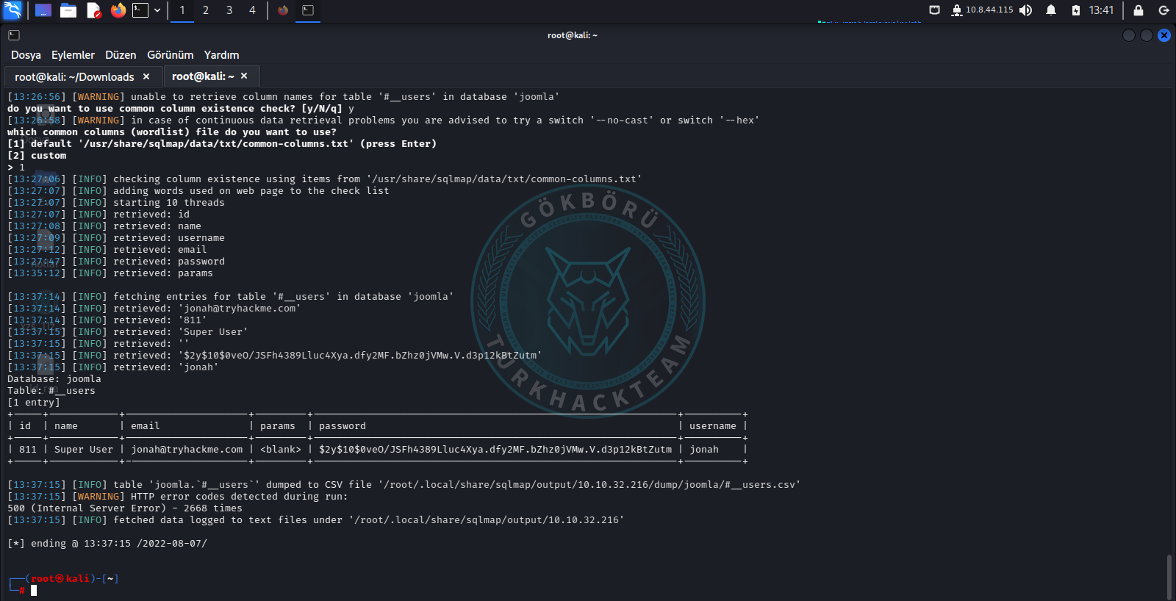Open the Eylemler menu

[73, 55]
